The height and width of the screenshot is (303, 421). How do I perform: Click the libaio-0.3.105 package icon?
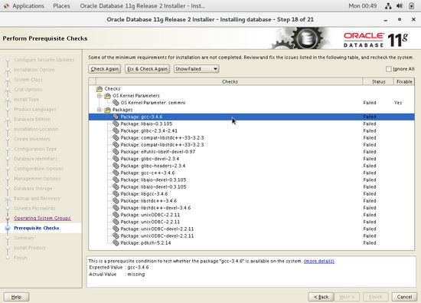[x=116, y=124]
